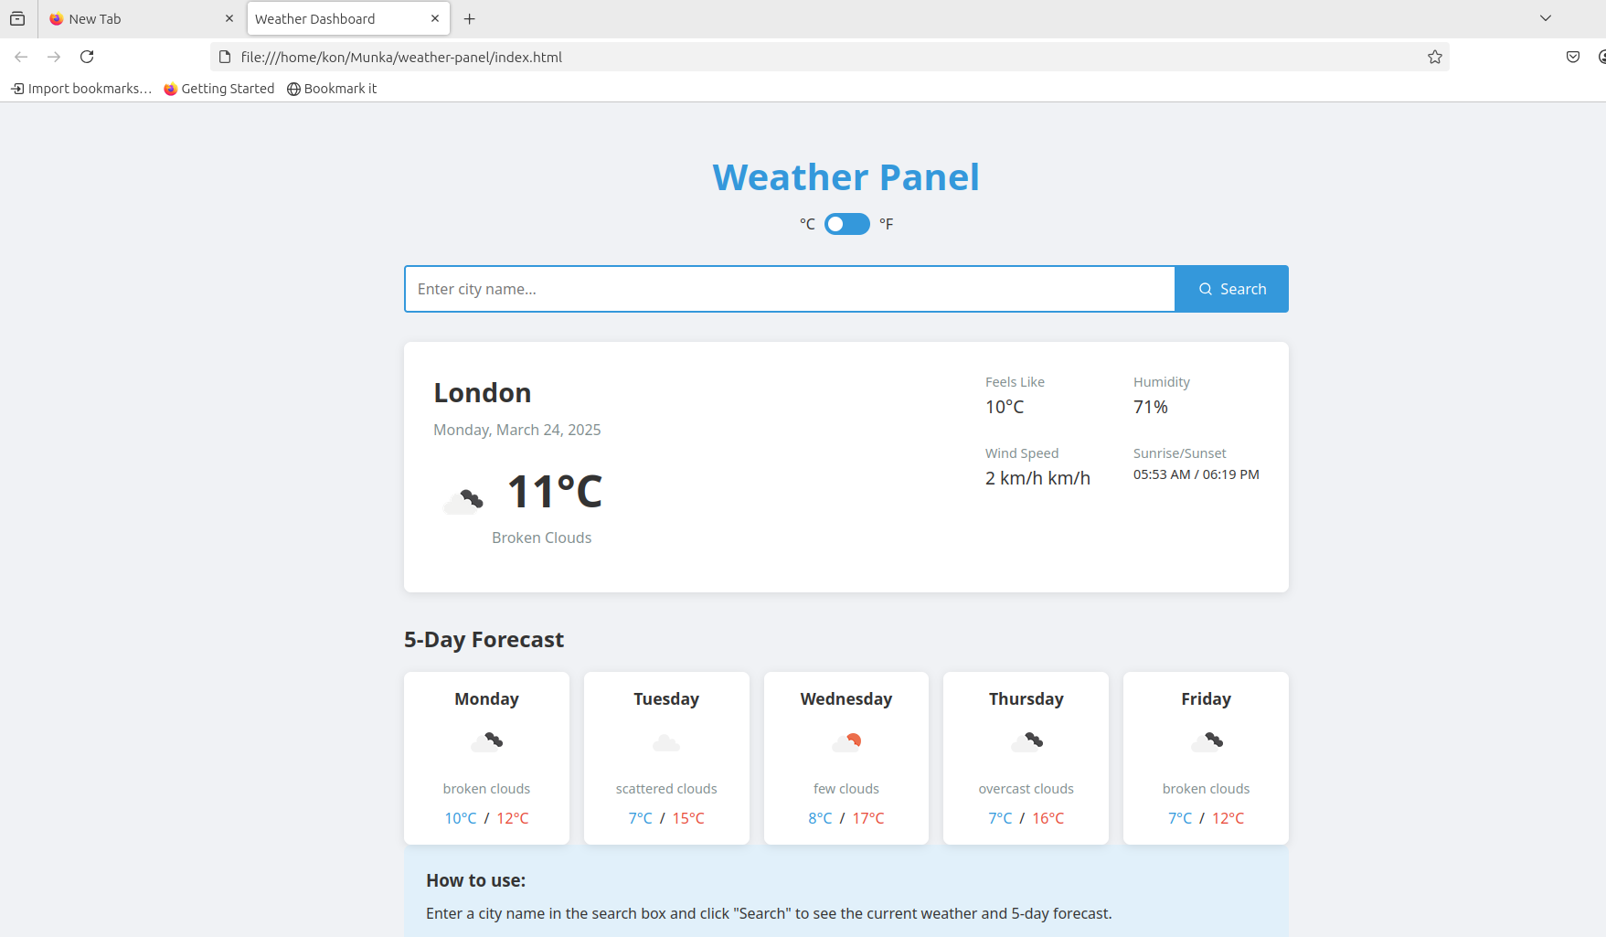The width and height of the screenshot is (1606, 937).
Task: Open the Firefox View icon at tab strip start
Action: (17, 18)
